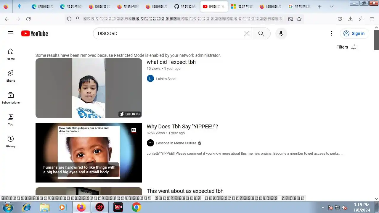Click the scrollbar up arrow

pos(376,28)
